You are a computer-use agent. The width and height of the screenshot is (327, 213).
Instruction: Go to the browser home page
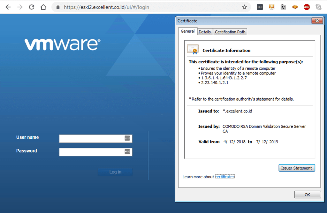click(43, 7)
